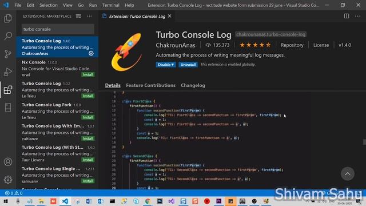Open the Search view in activity bar
The width and height of the screenshot is (366, 206).
tap(8, 36)
